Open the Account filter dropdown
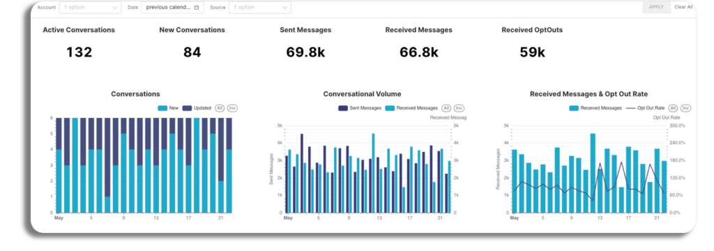This screenshot has width=714, height=251. (x=90, y=7)
